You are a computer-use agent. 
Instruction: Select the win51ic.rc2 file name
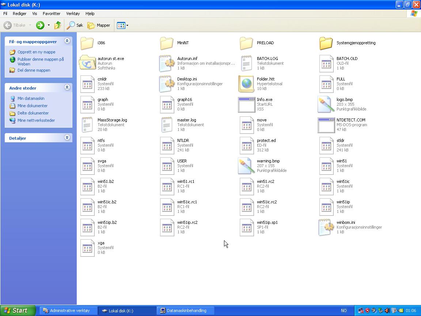tap(267, 202)
